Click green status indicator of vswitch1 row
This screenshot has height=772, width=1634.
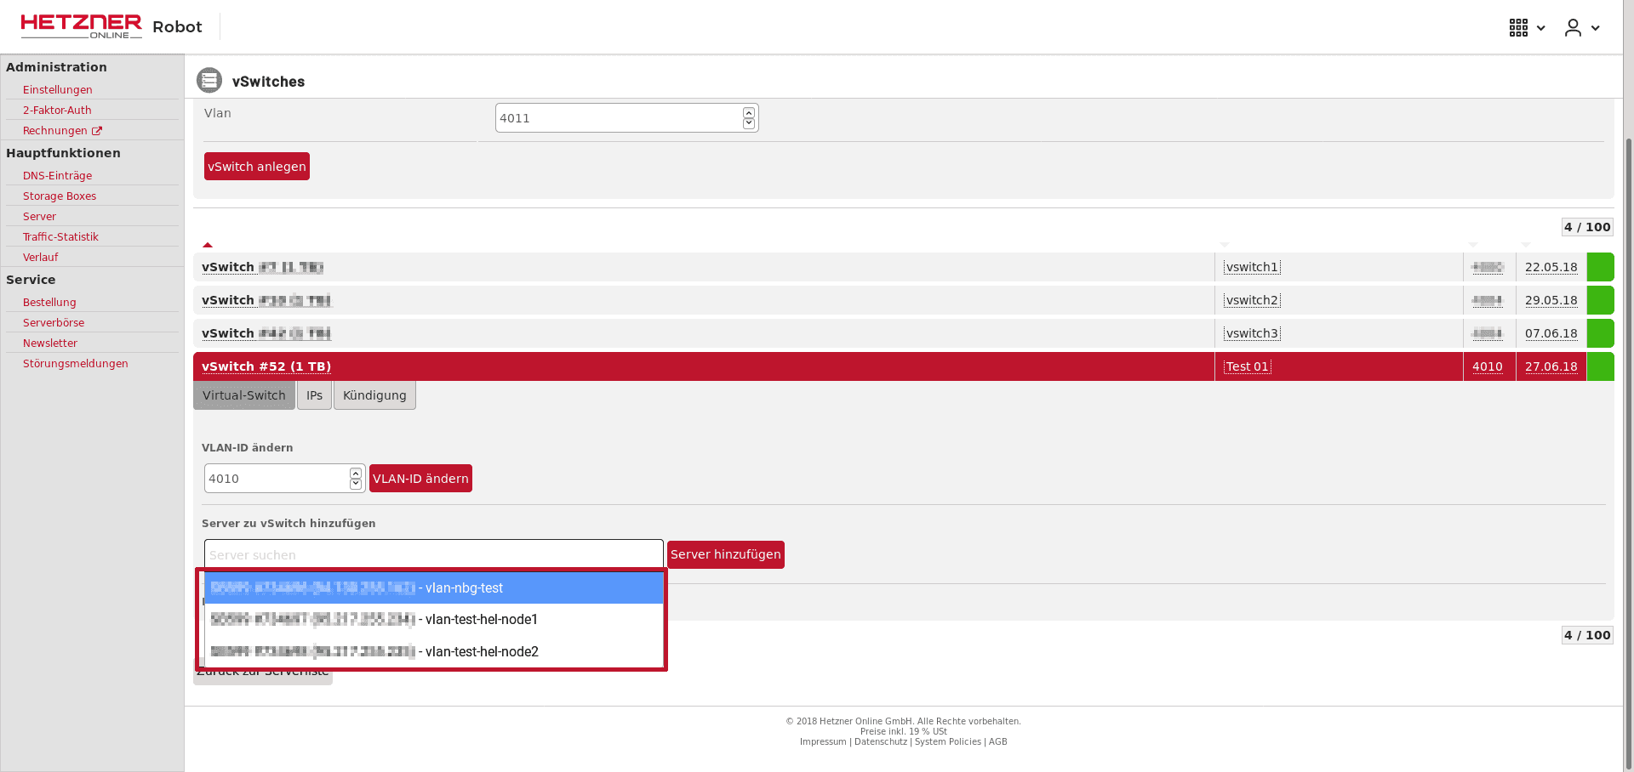[x=1600, y=267]
